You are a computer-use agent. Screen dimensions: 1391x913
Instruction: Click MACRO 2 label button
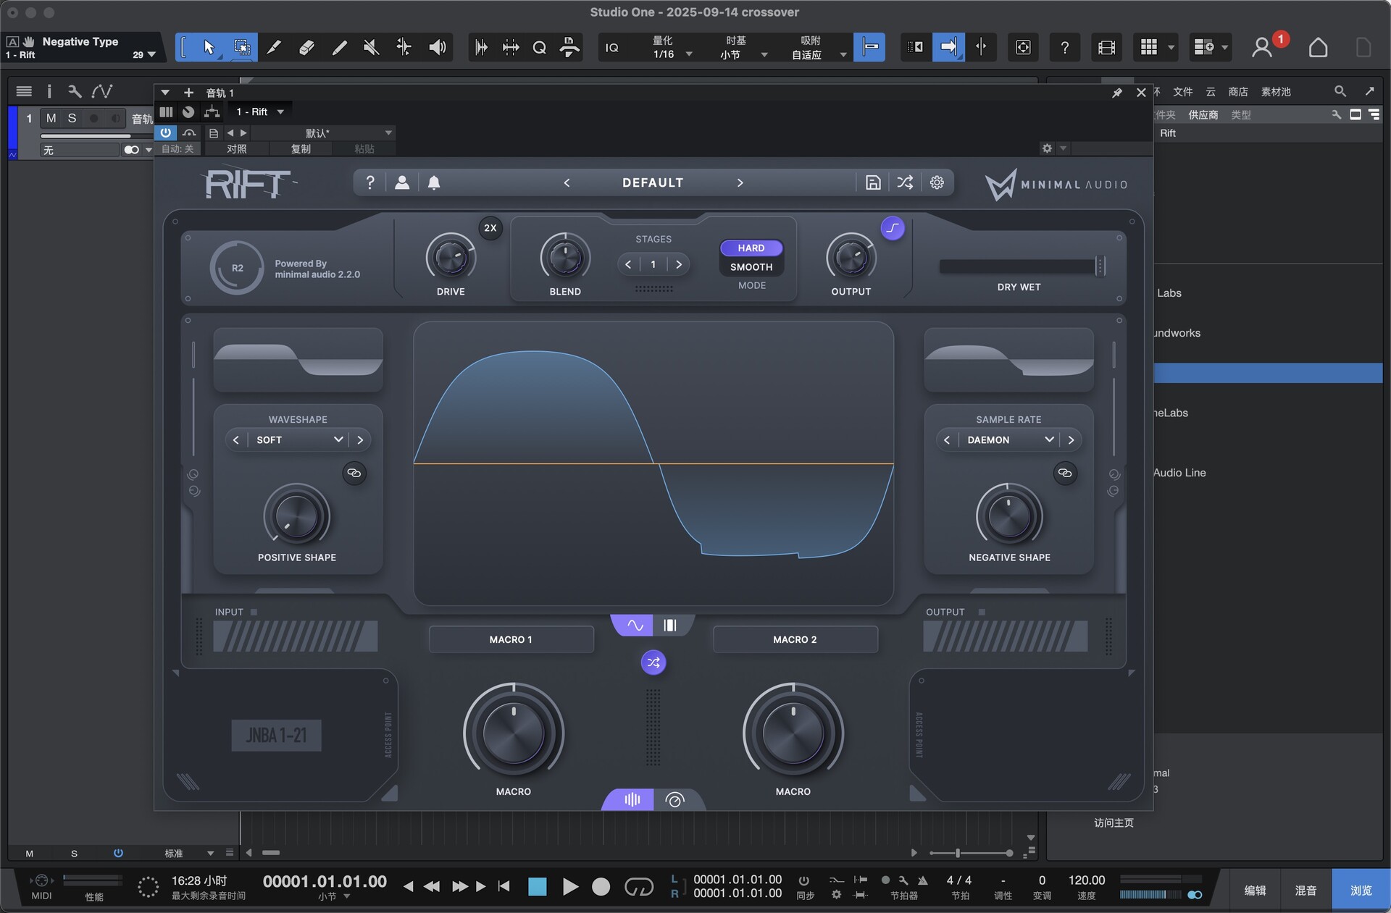pyautogui.click(x=795, y=639)
